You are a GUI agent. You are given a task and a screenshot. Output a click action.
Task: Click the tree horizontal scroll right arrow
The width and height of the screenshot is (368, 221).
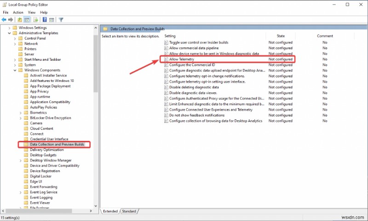(91, 211)
